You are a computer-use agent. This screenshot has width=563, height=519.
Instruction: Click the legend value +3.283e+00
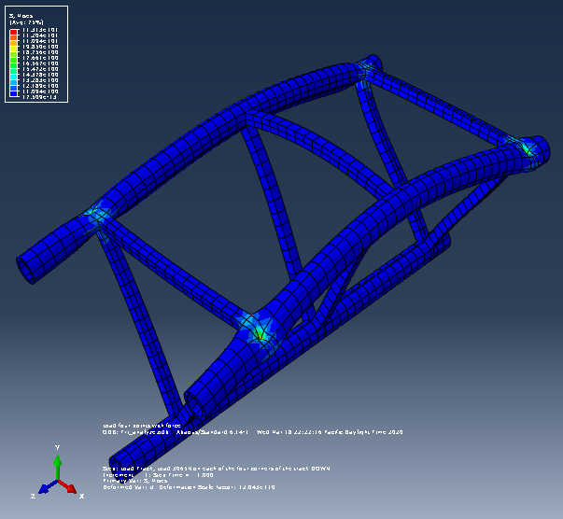point(40,80)
